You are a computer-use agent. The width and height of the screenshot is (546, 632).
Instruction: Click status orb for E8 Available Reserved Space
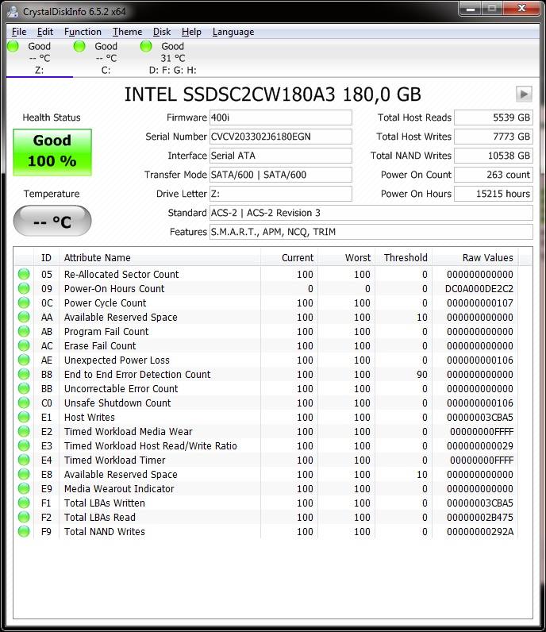(x=24, y=475)
